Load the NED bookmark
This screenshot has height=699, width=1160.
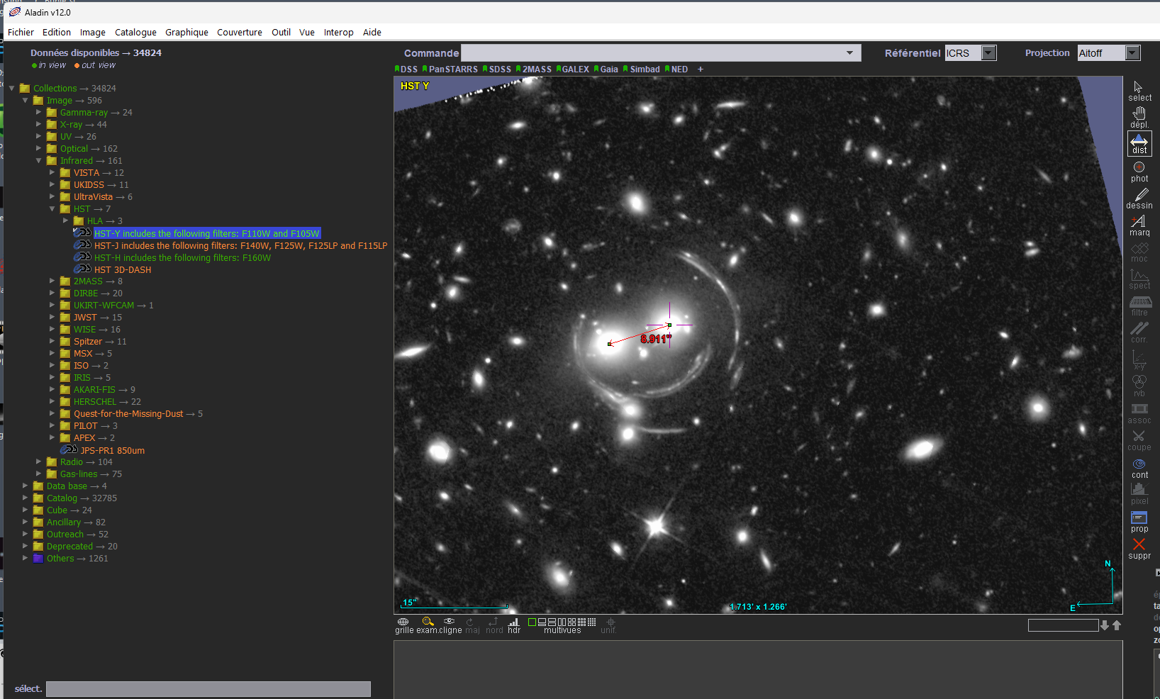pos(676,69)
